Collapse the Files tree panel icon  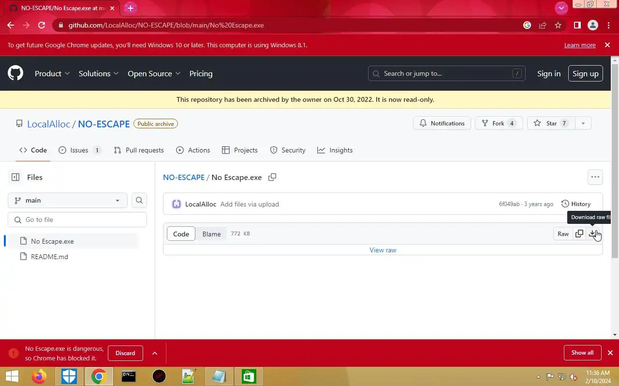[x=15, y=177]
